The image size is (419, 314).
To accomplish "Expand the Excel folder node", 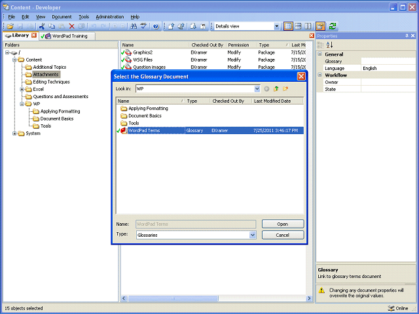I will [22, 89].
